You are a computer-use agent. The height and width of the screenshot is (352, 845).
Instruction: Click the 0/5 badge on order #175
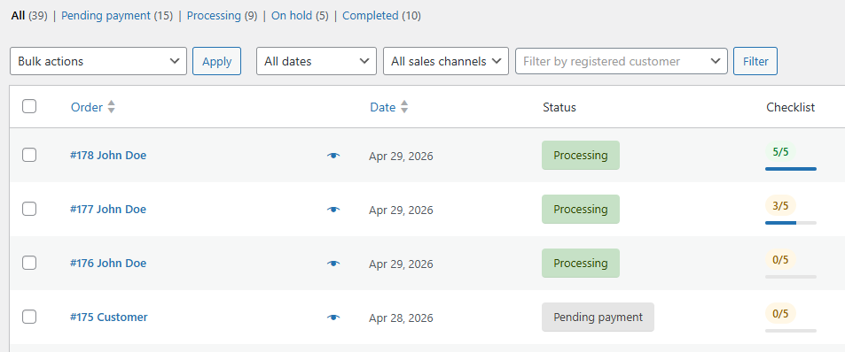click(780, 314)
